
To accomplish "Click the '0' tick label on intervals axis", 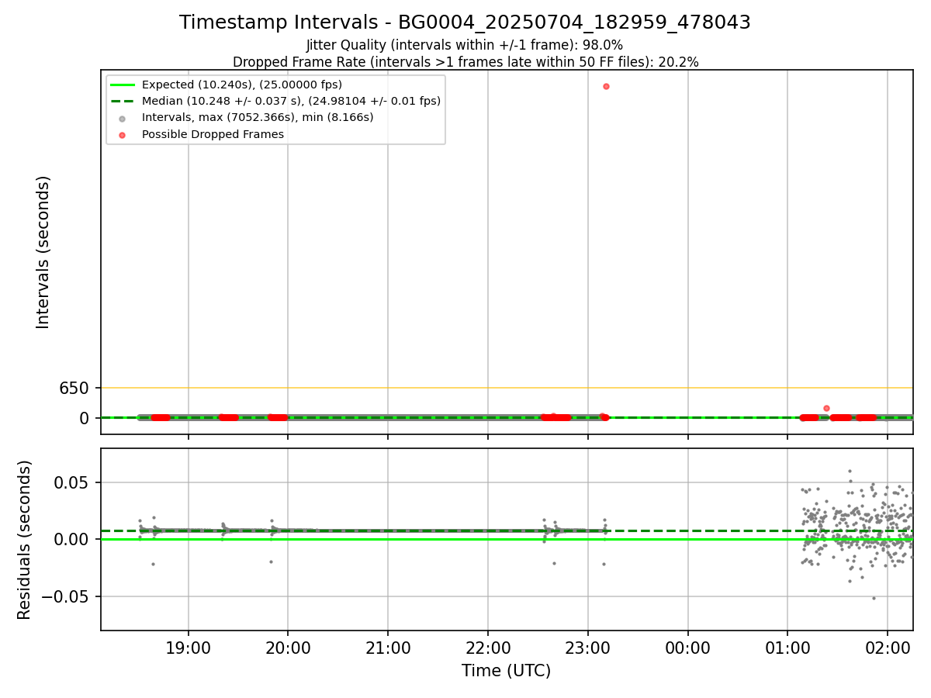I will point(85,418).
